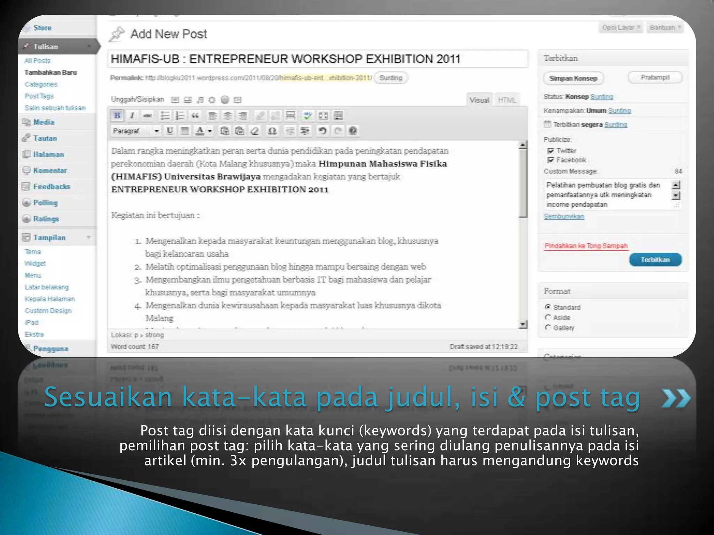Click Simpan Konsep save draft button
This screenshot has width=714, height=535.
tap(573, 78)
